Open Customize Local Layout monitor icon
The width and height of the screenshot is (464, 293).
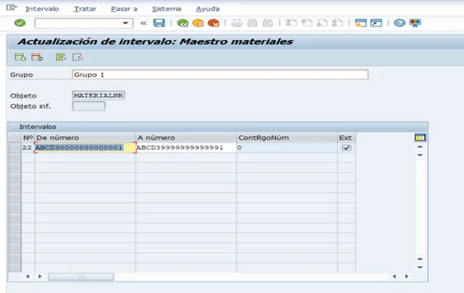tap(415, 23)
